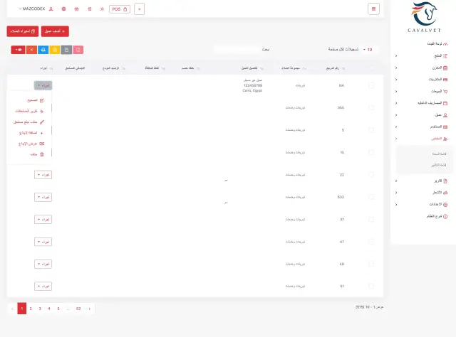
Task: Click the plus quick-add button in top bar
Action: 140,9
